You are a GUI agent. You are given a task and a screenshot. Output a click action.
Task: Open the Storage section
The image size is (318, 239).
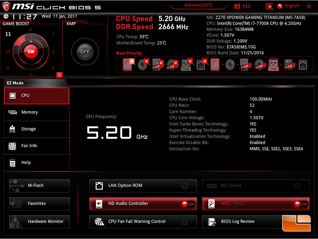click(x=37, y=129)
